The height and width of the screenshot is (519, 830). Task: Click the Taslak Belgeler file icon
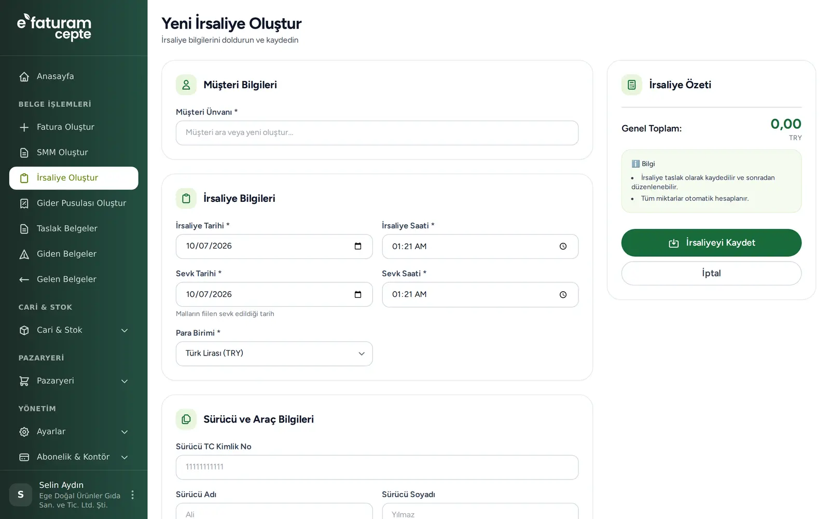[x=24, y=229]
